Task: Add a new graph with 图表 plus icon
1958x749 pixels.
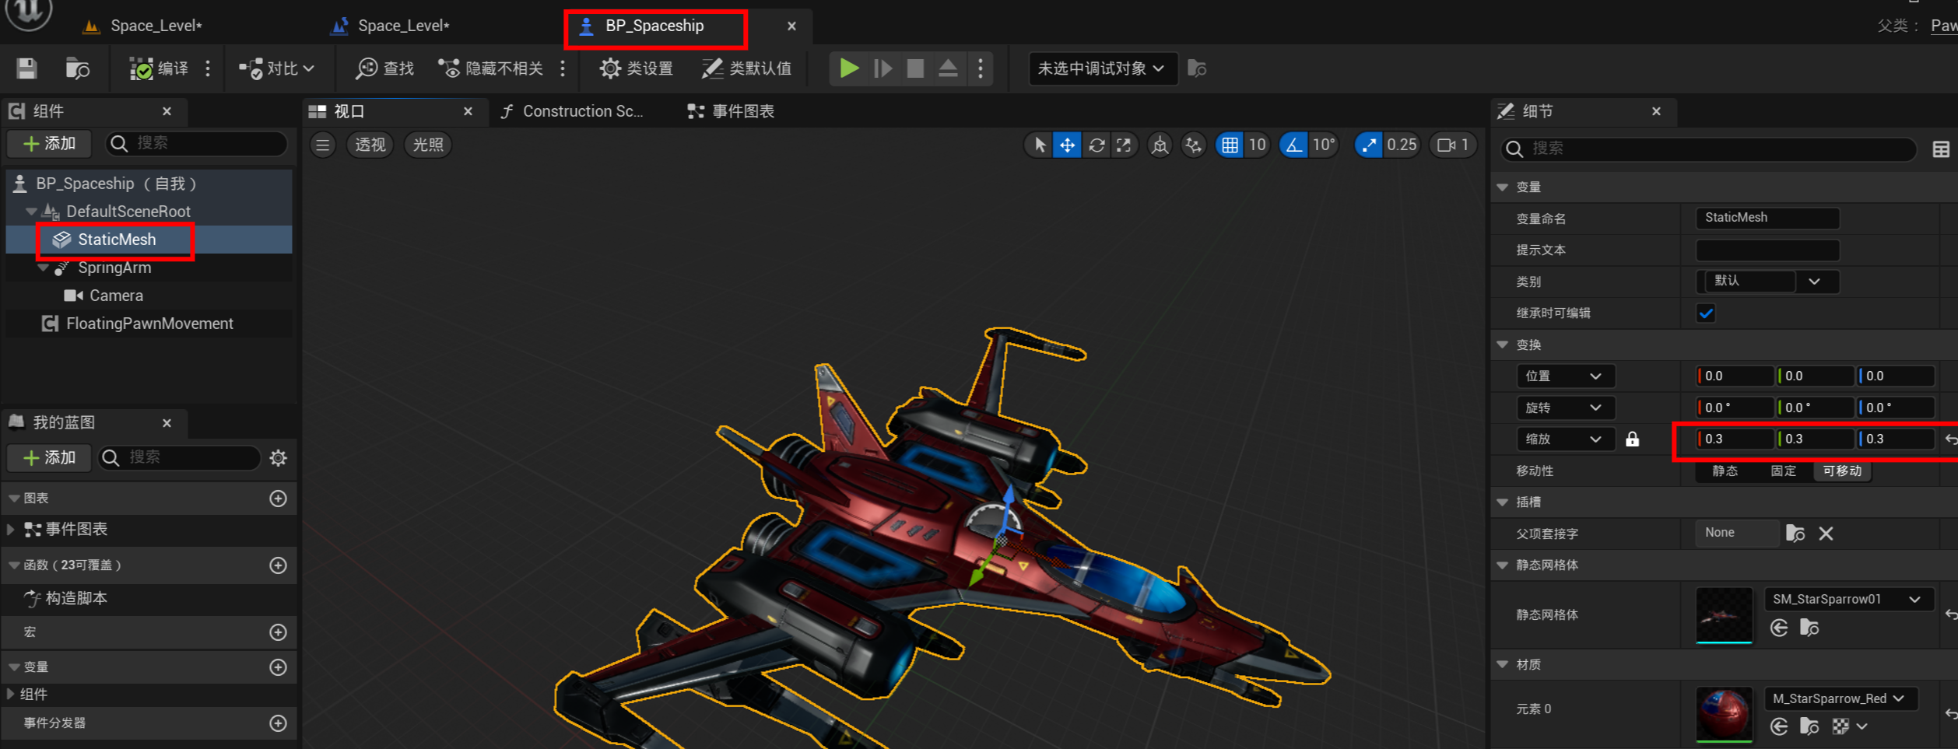Action: coord(278,498)
